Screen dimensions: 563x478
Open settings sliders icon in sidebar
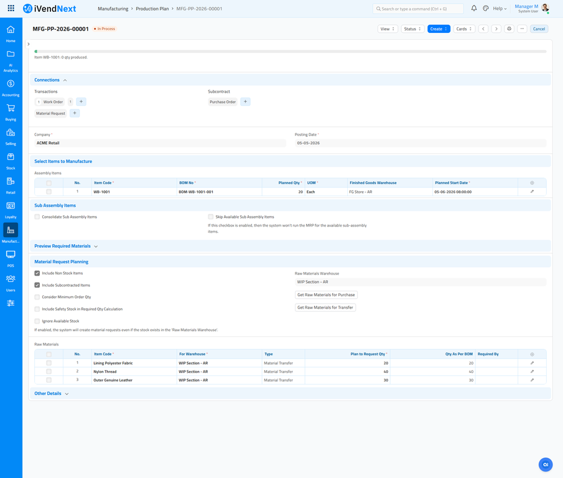point(11,303)
